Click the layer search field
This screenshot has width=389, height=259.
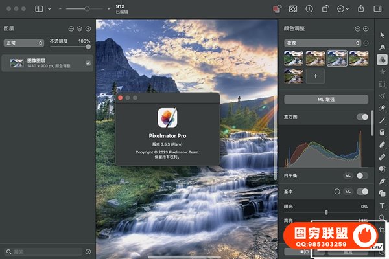43,251
